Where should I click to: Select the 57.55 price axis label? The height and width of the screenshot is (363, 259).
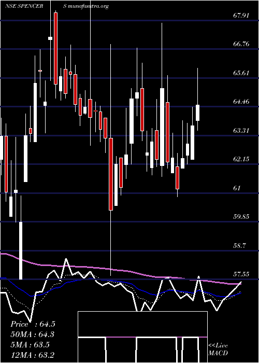241,274
